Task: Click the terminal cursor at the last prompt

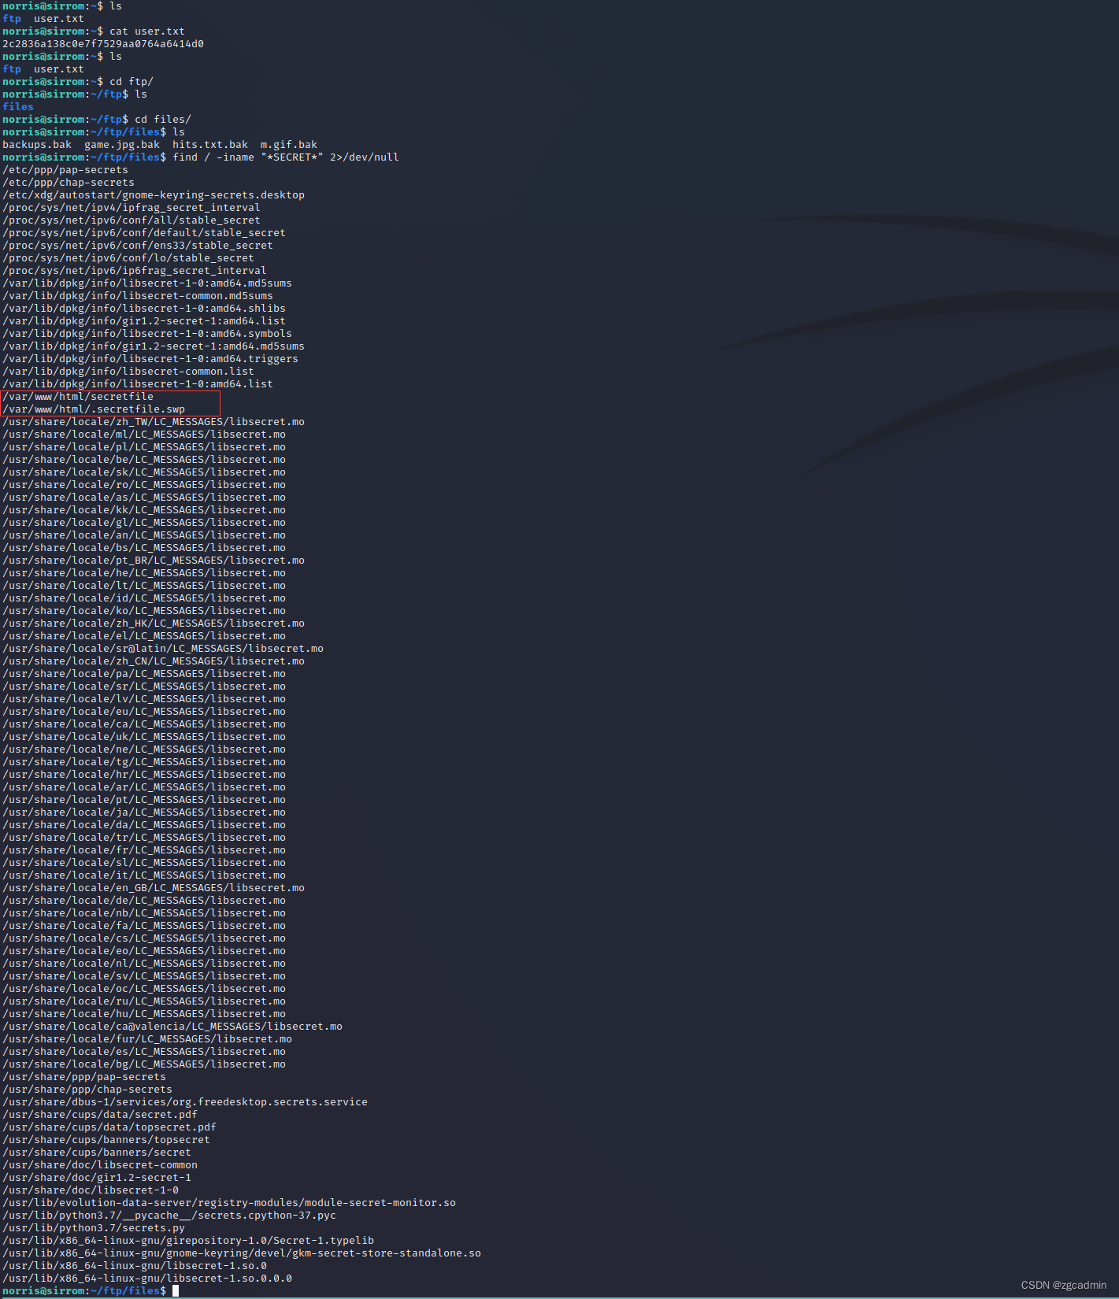Action: point(176,1291)
